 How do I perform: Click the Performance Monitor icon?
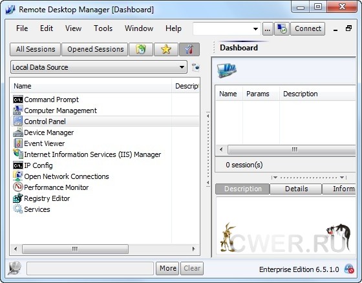click(x=18, y=187)
